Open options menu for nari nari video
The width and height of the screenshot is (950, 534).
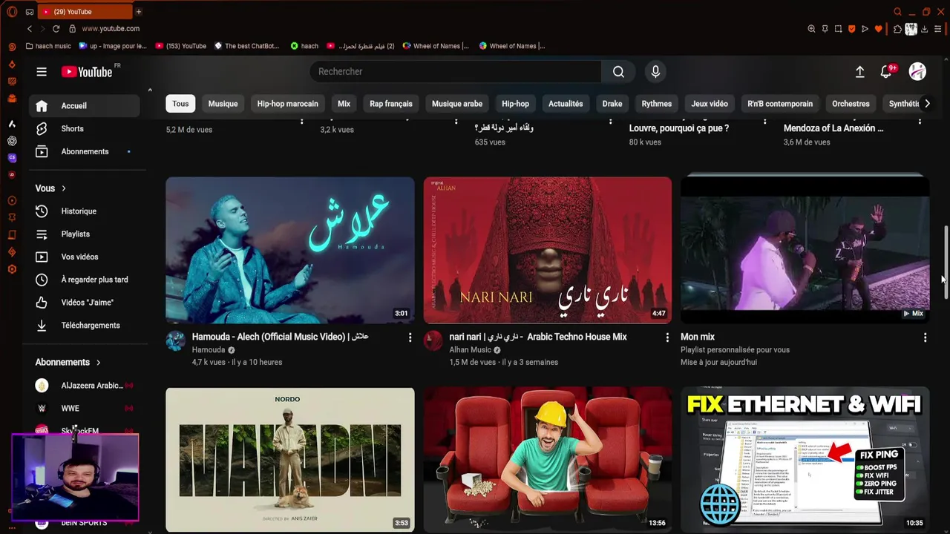667,337
